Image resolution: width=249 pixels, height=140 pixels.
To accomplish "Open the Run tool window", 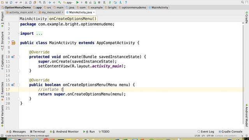I will coord(89,131).
